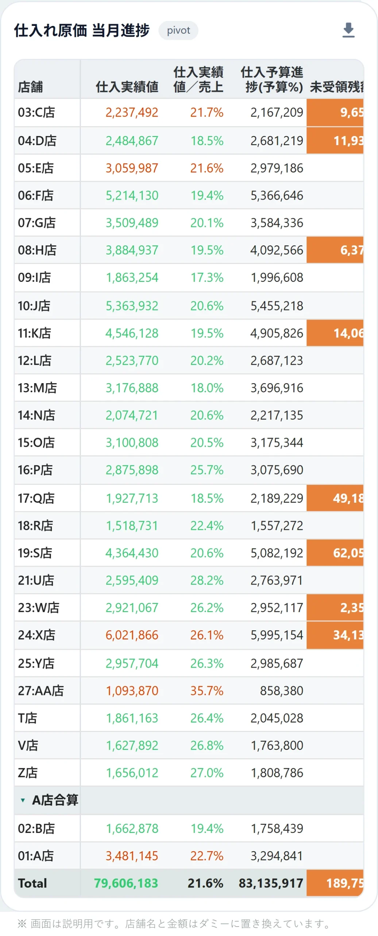Screen dimensions: 378x936
Task: Click the orange cell in the 08:H店 row
Action: [x=335, y=250]
